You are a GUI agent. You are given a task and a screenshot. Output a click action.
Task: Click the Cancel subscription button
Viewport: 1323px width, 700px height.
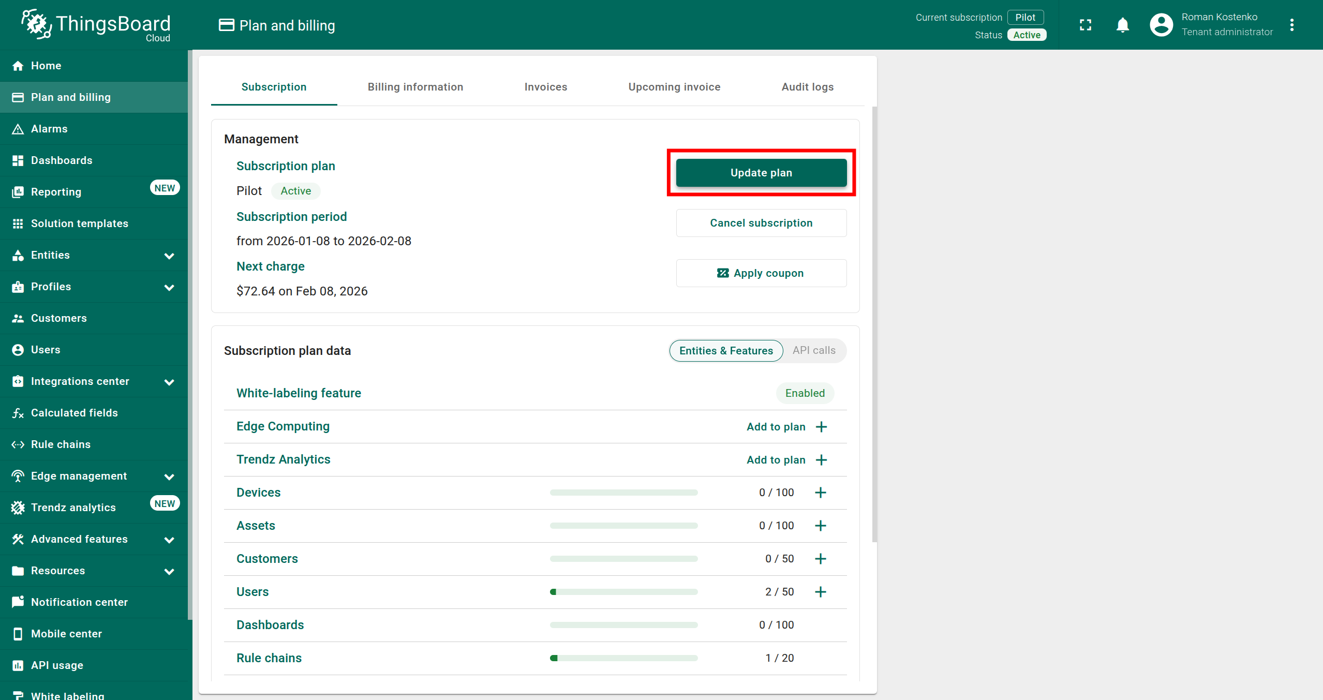tap(761, 223)
